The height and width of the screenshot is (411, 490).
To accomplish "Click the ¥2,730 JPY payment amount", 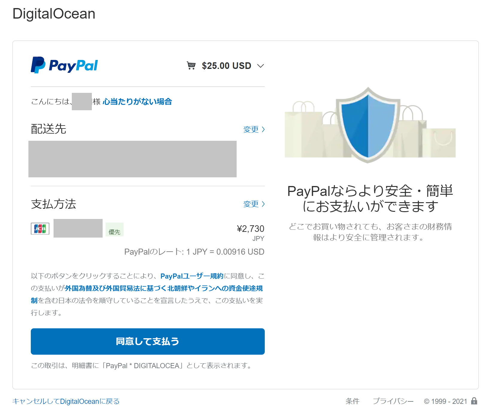I will point(250,229).
